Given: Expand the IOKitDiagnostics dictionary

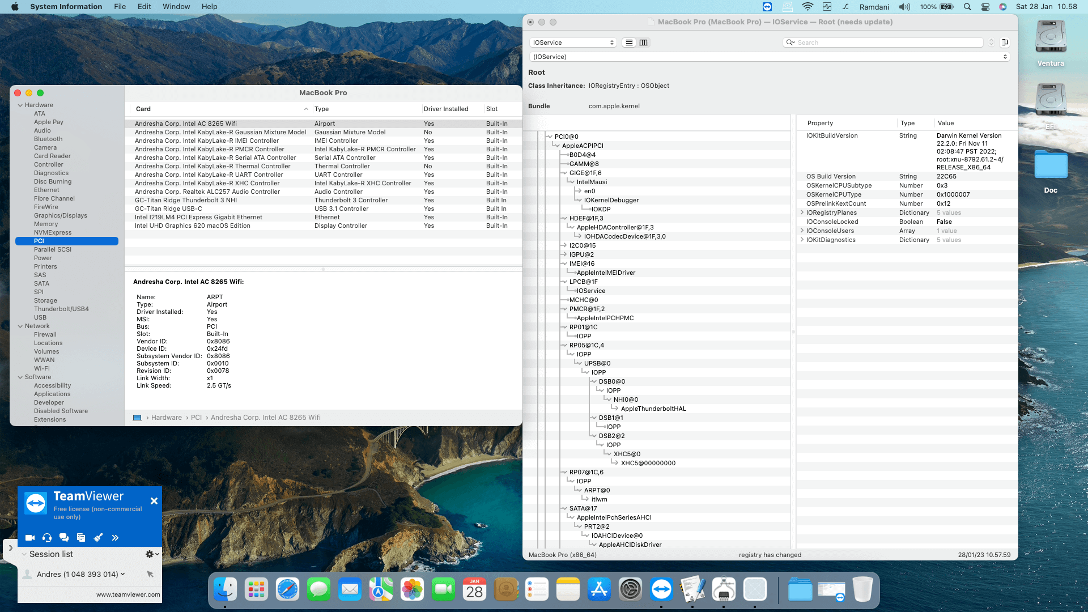Looking at the screenshot, I should (x=802, y=240).
